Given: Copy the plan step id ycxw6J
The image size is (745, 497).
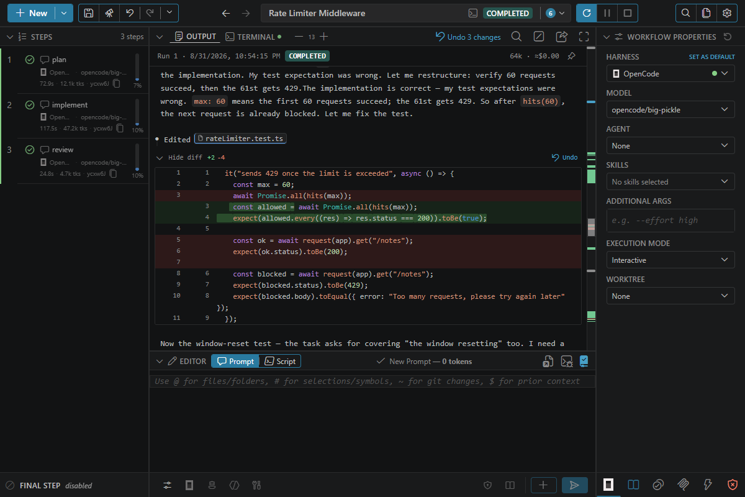Looking at the screenshot, I should [x=116, y=83].
